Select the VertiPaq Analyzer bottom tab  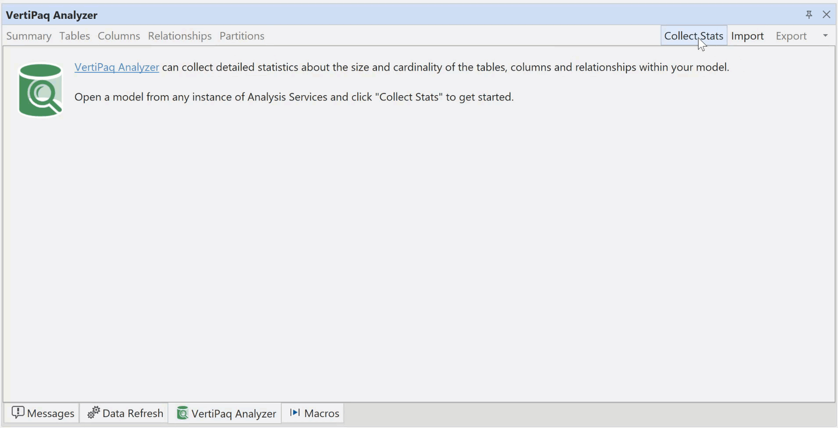226,413
